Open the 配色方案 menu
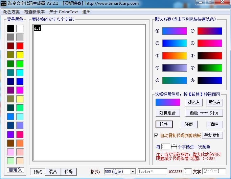The width and height of the screenshot is (231, 179). click(x=11, y=11)
